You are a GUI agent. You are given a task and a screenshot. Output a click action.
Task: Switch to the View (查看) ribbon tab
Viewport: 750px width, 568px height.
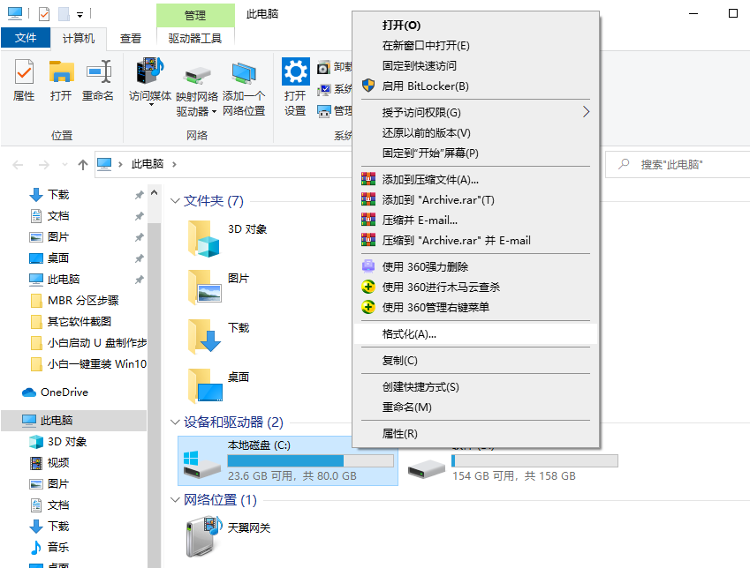131,38
